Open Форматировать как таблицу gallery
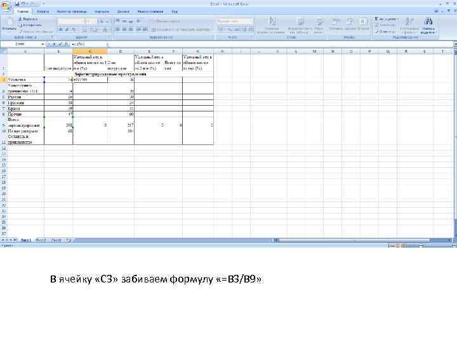Image resolution: width=457 pixels, height=342 pixels. 300,25
